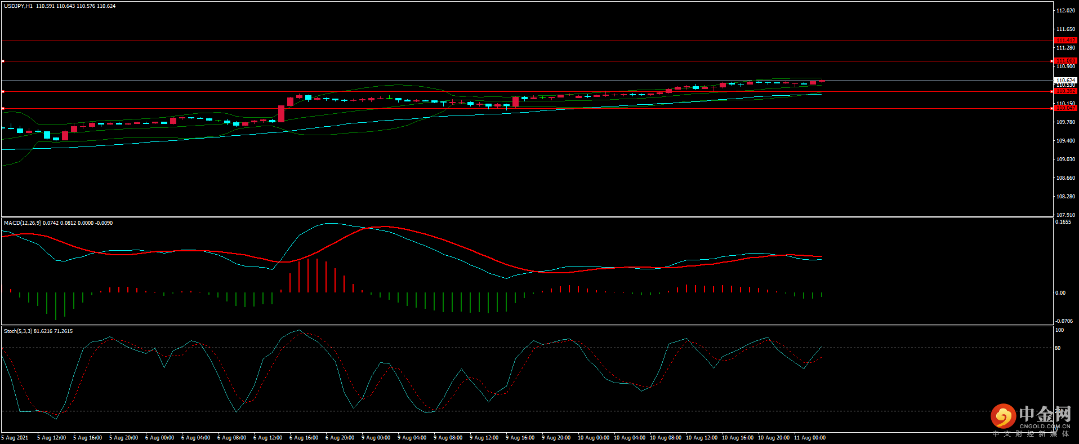Click the 11 Aug 00:00 time label
This screenshot has width=1079, height=444.
[809, 438]
